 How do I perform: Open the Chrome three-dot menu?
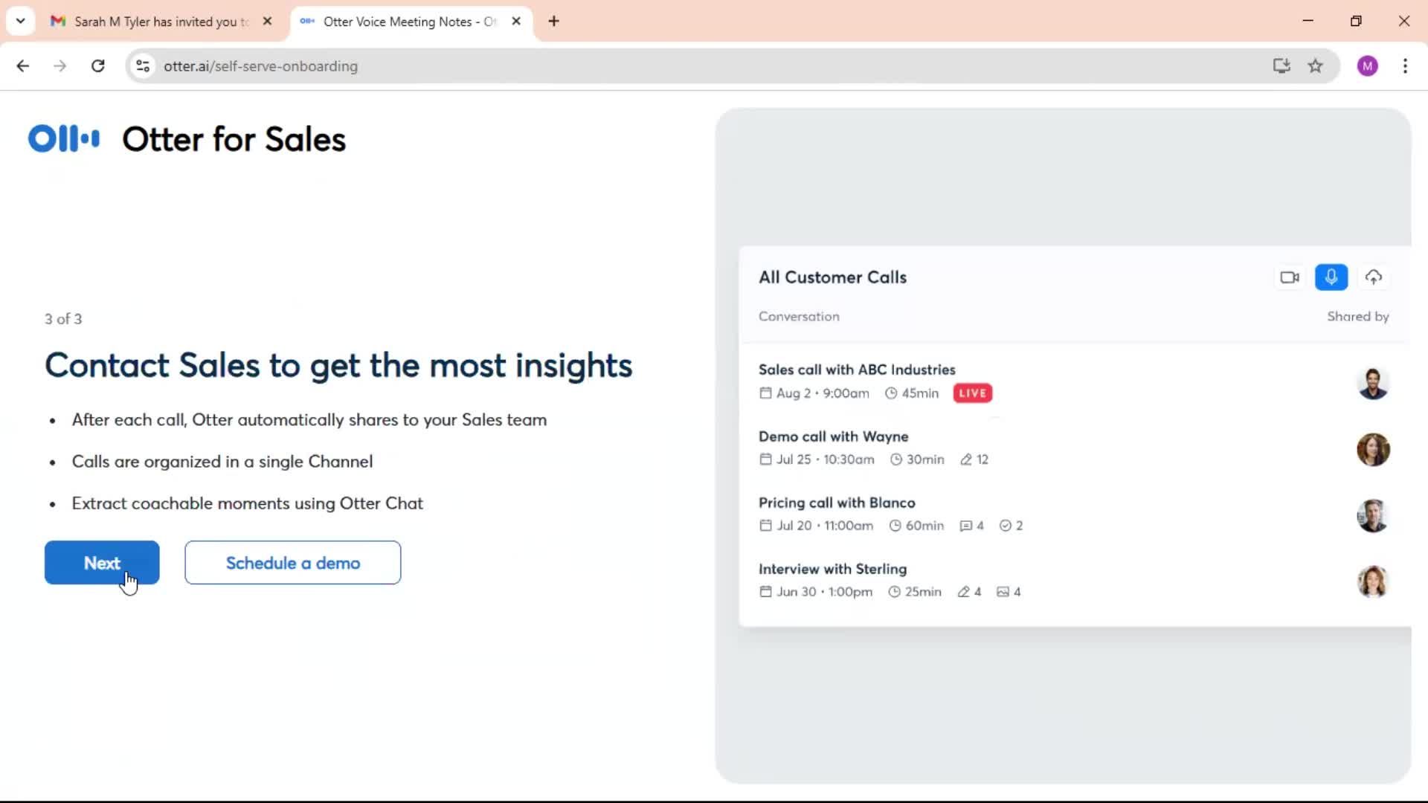pos(1405,66)
